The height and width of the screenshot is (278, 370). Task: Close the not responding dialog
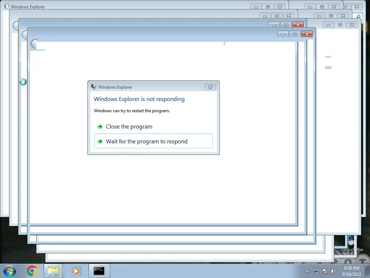[210, 87]
